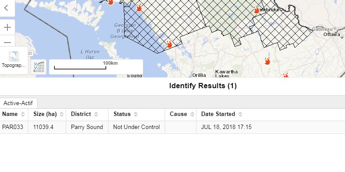Screen dimensions: 345x172
Task: Click the L Huron lake label
Action: [90, 54]
